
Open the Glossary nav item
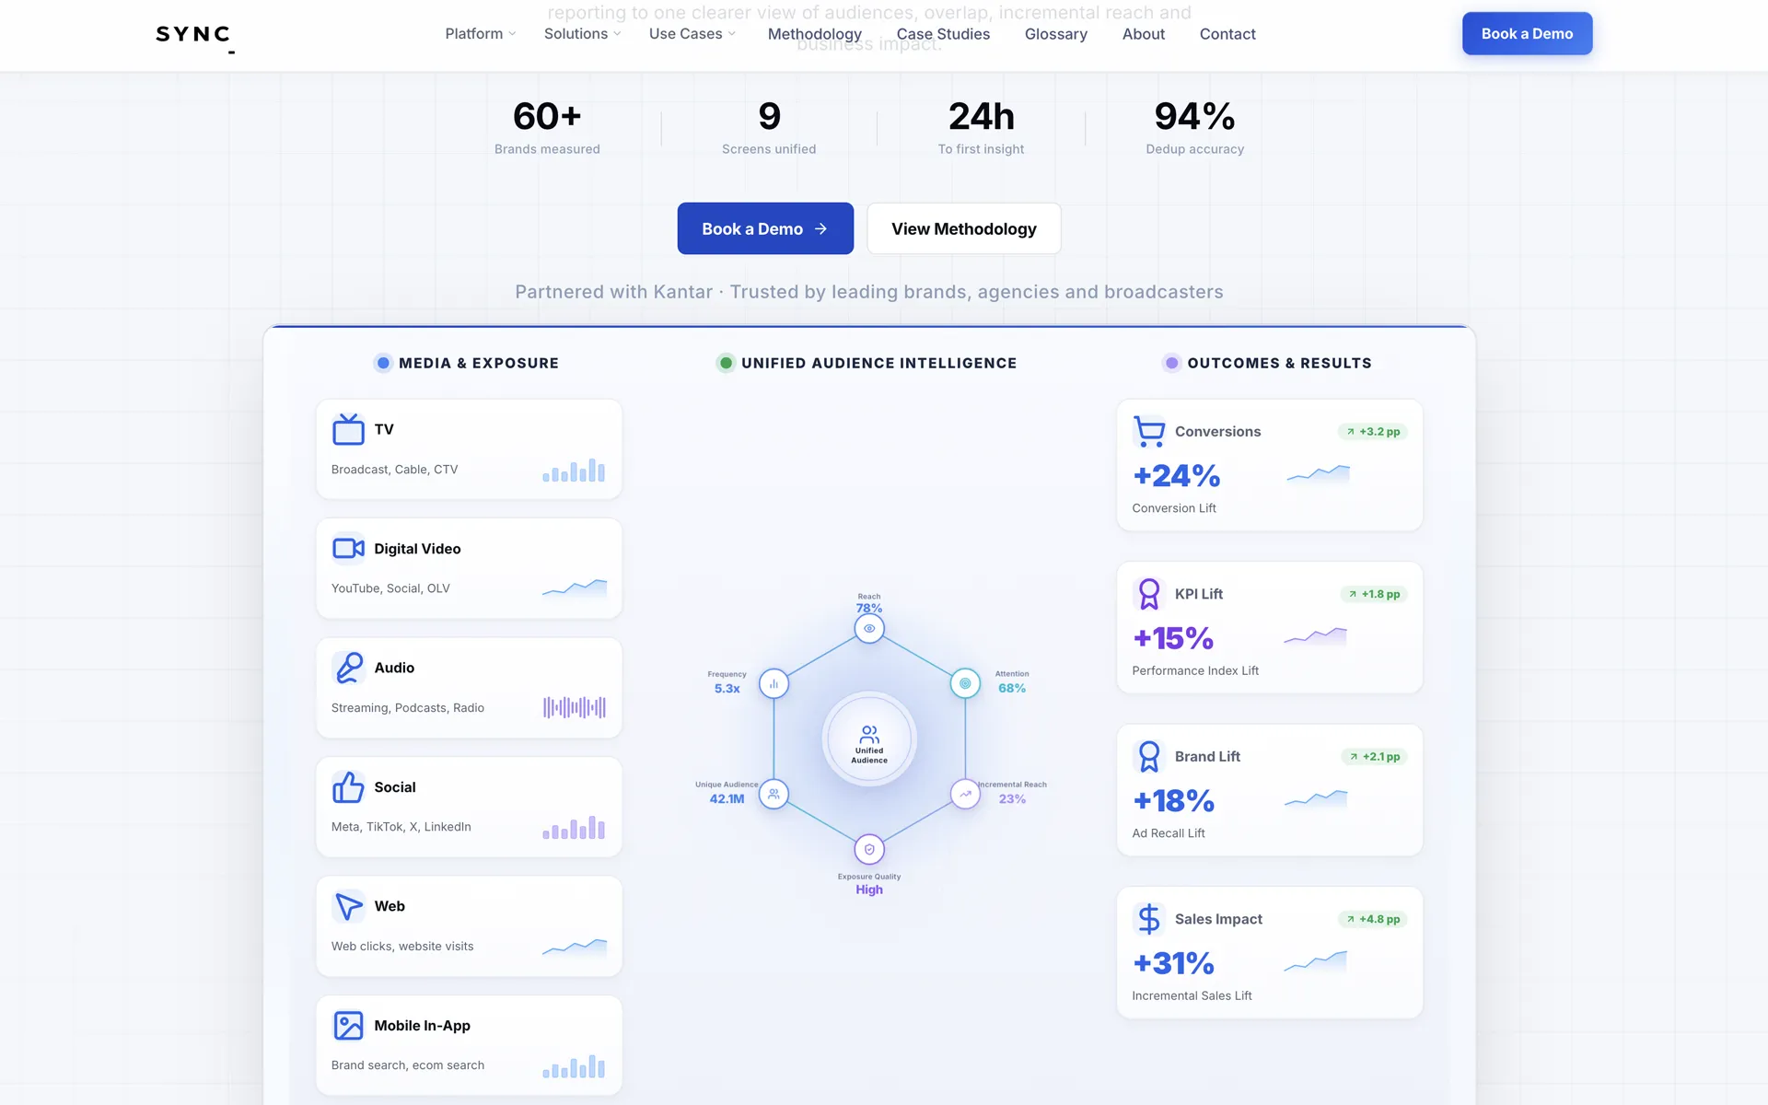point(1056,34)
